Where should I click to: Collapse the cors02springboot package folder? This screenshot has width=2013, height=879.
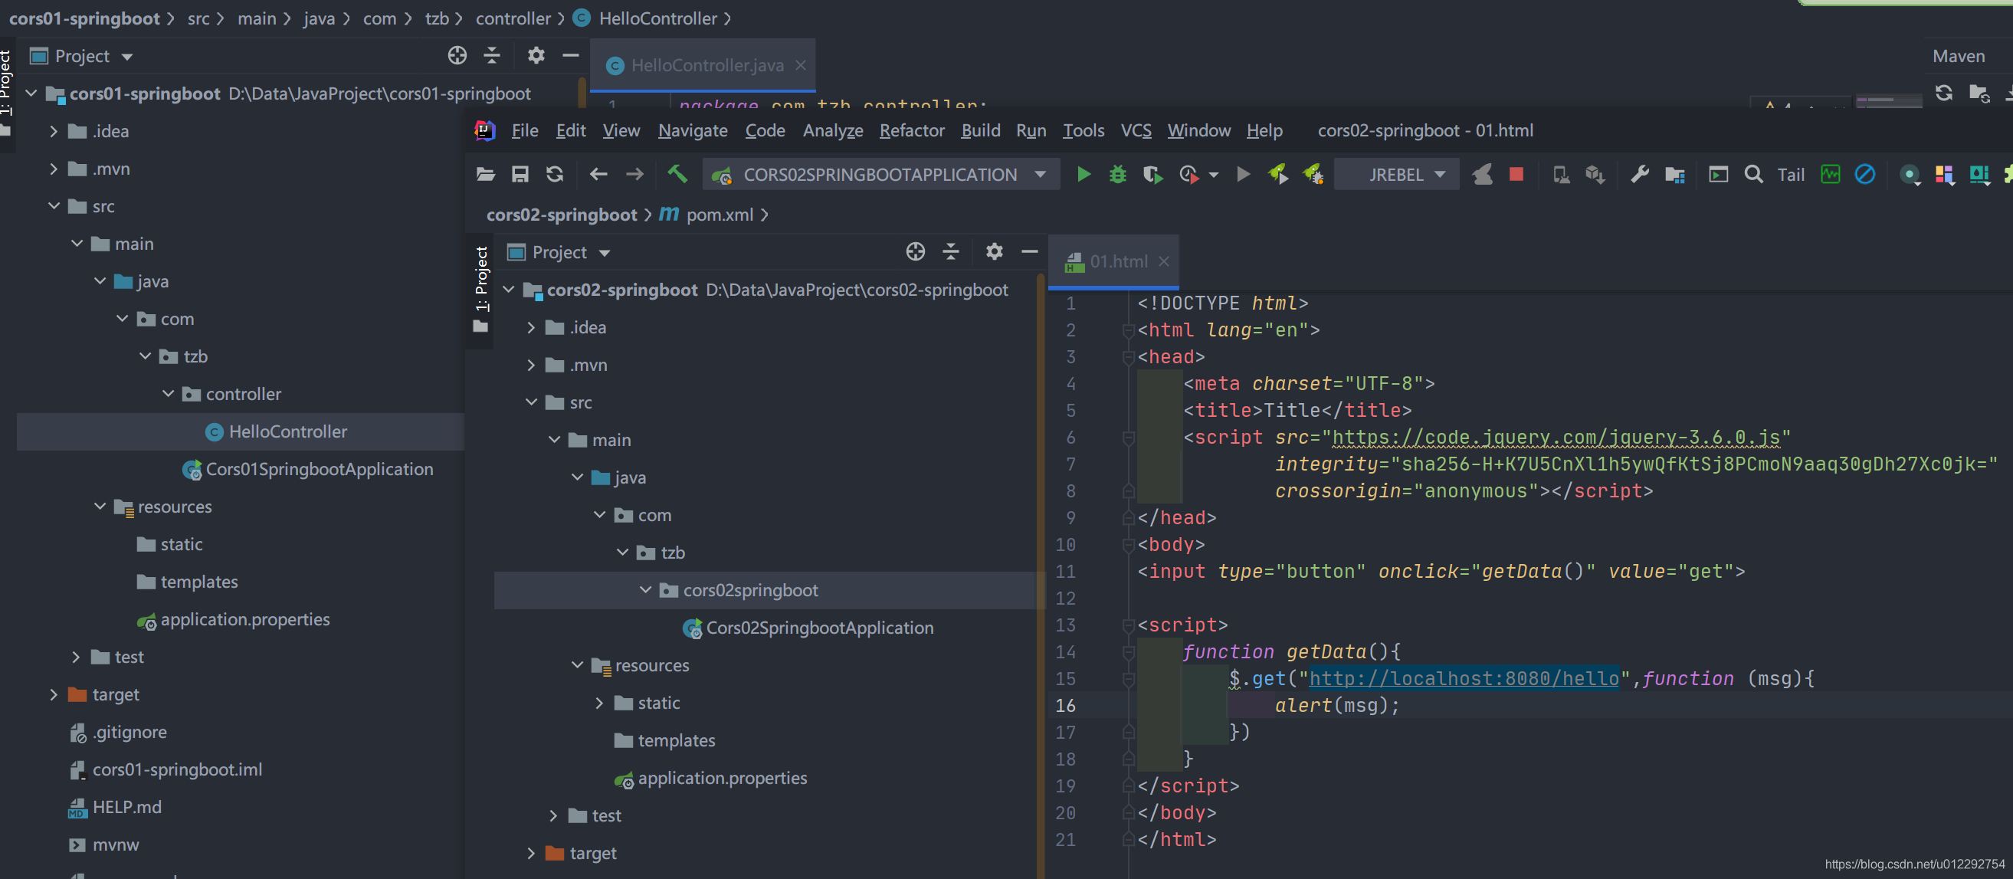645,590
